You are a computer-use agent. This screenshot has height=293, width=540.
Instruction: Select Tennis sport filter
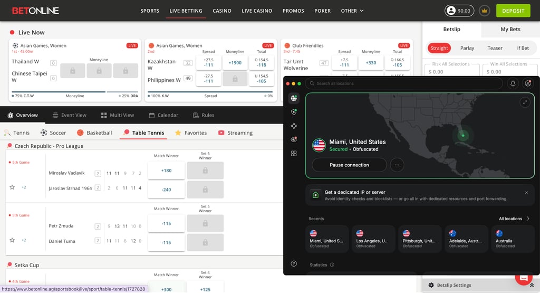(17, 133)
